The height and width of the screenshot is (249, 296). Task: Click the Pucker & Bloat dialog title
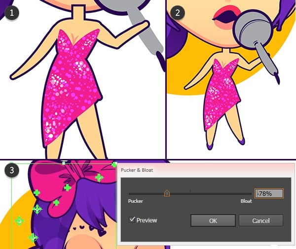click(137, 170)
